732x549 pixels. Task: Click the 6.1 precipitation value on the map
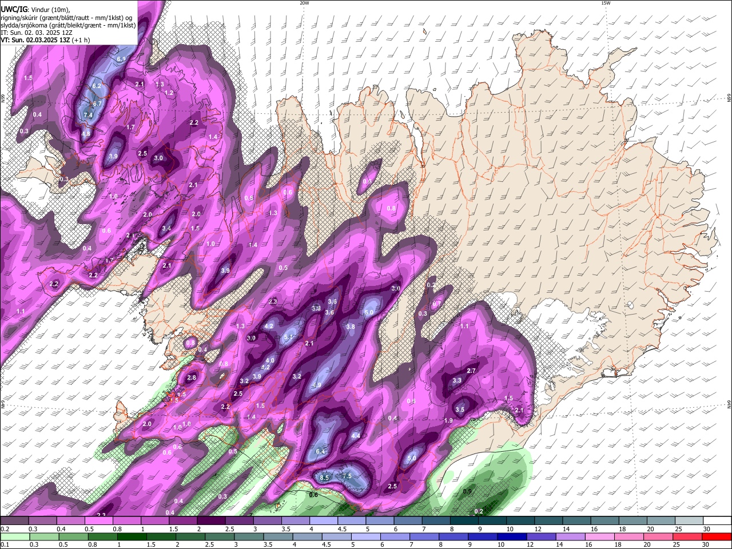(121, 59)
